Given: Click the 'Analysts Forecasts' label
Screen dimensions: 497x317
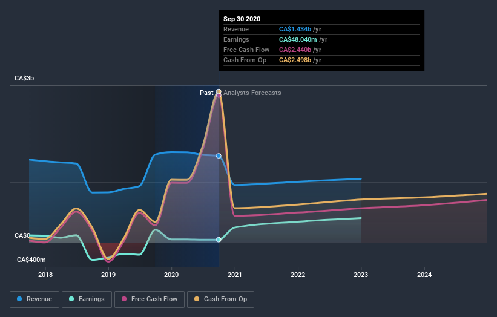Looking at the screenshot, I should coord(252,93).
